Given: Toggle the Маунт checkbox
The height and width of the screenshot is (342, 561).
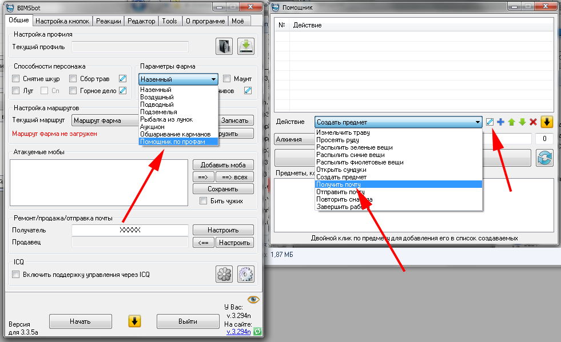Looking at the screenshot, I should tap(227, 79).
